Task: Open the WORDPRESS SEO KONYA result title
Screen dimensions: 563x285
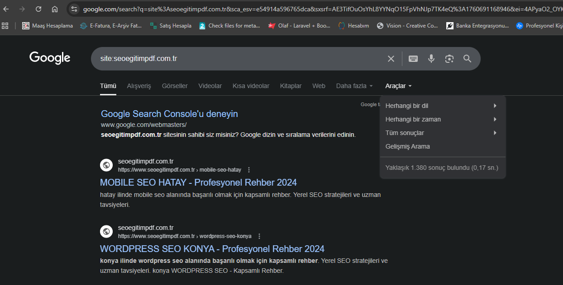Action: 212,249
